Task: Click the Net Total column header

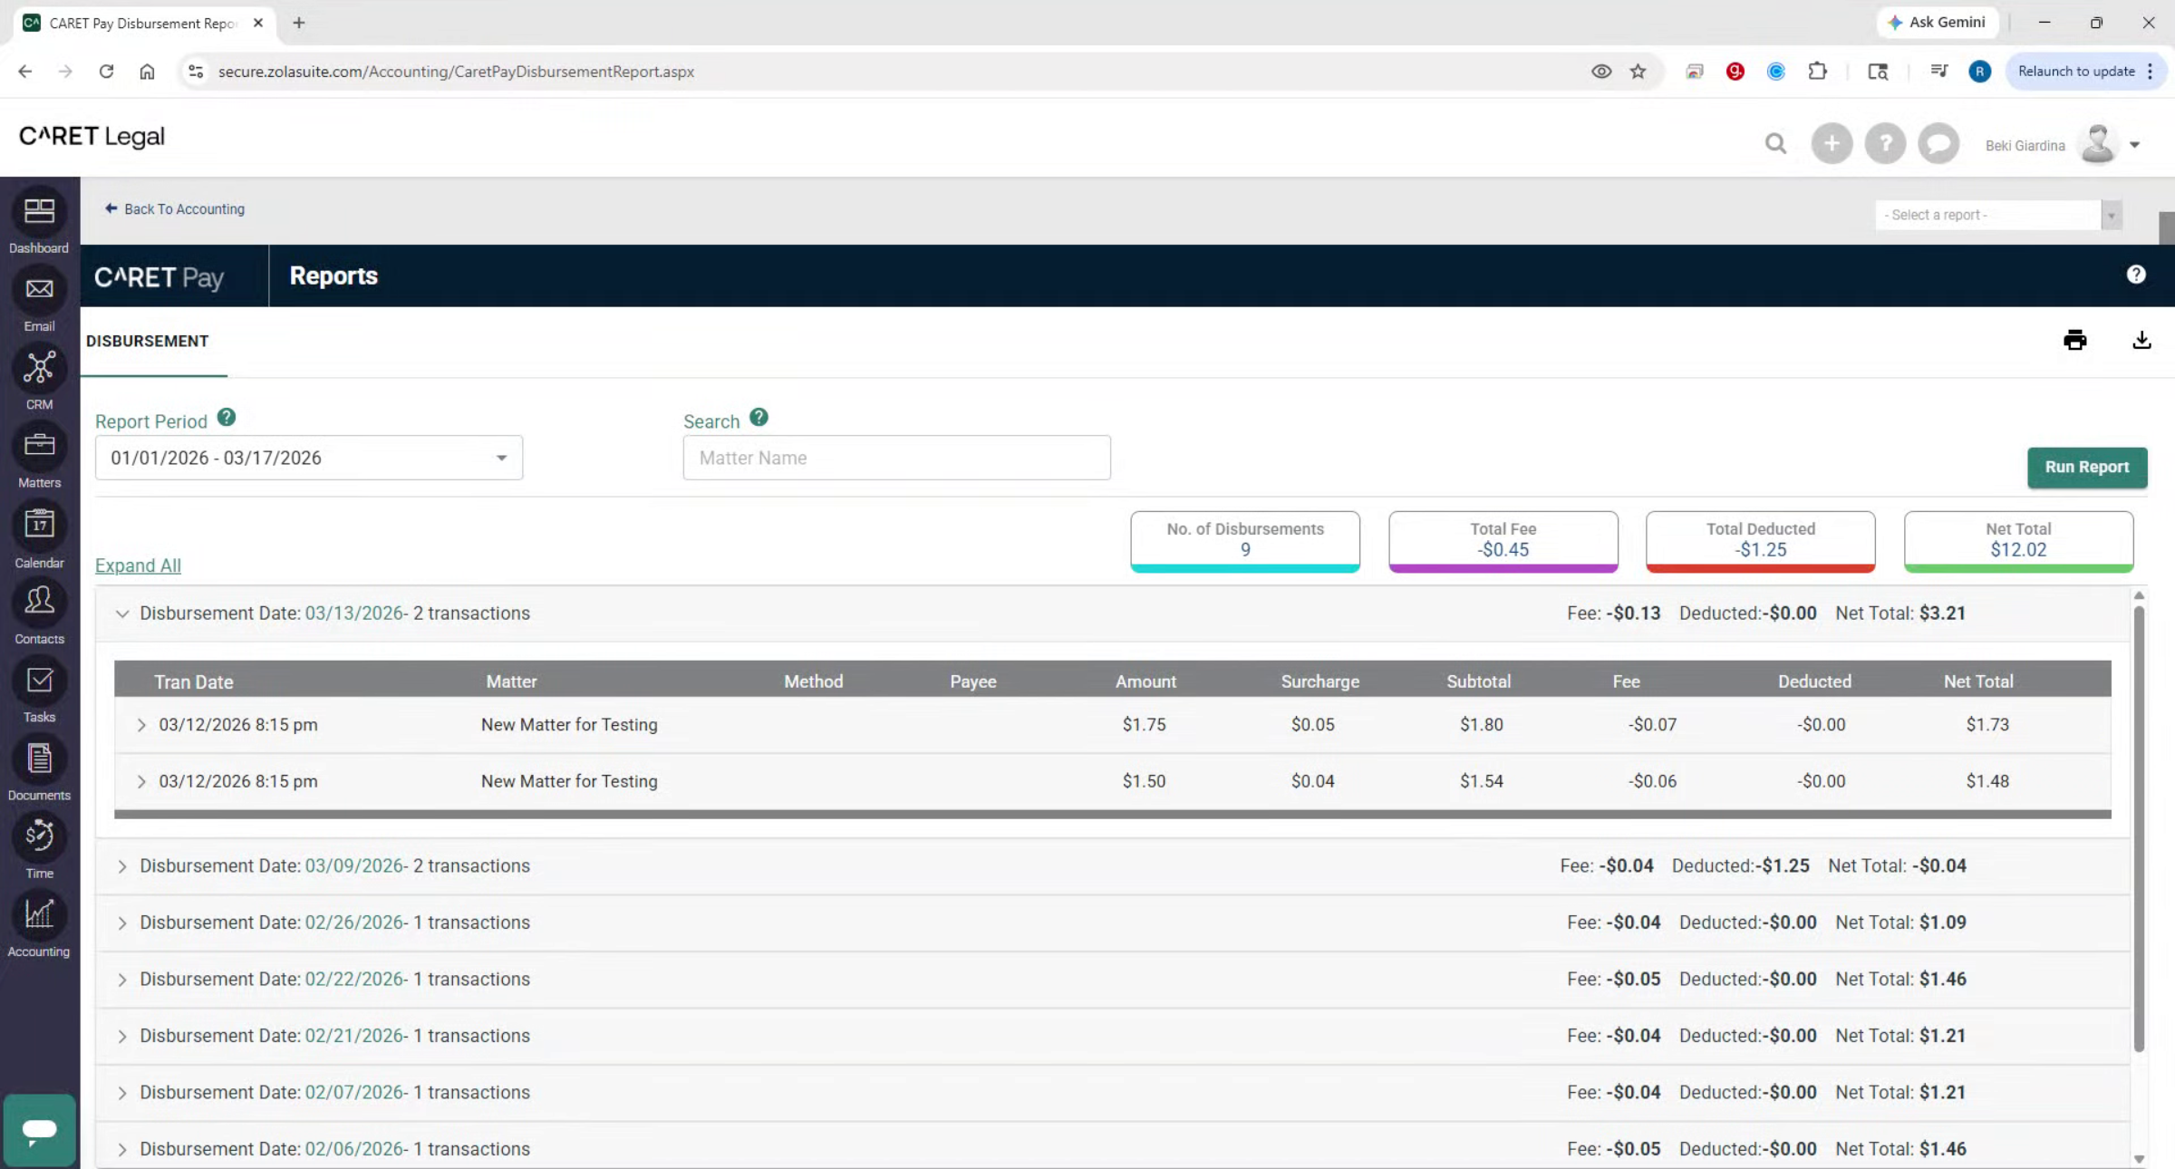Action: pyautogui.click(x=1978, y=681)
